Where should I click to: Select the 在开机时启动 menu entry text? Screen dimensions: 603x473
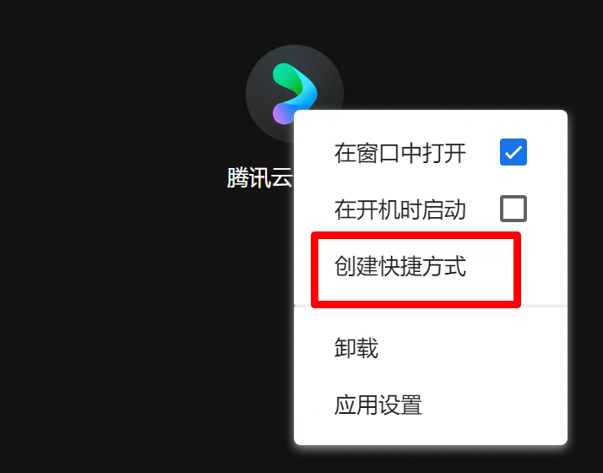pyautogui.click(x=400, y=209)
